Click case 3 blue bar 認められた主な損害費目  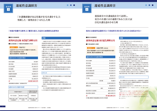point(23,58)
